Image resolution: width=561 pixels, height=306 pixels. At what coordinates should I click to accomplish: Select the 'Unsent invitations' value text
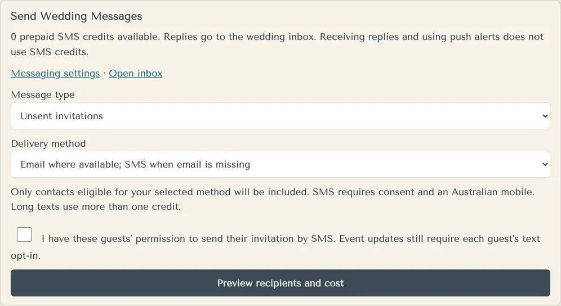pyautogui.click(x=61, y=116)
